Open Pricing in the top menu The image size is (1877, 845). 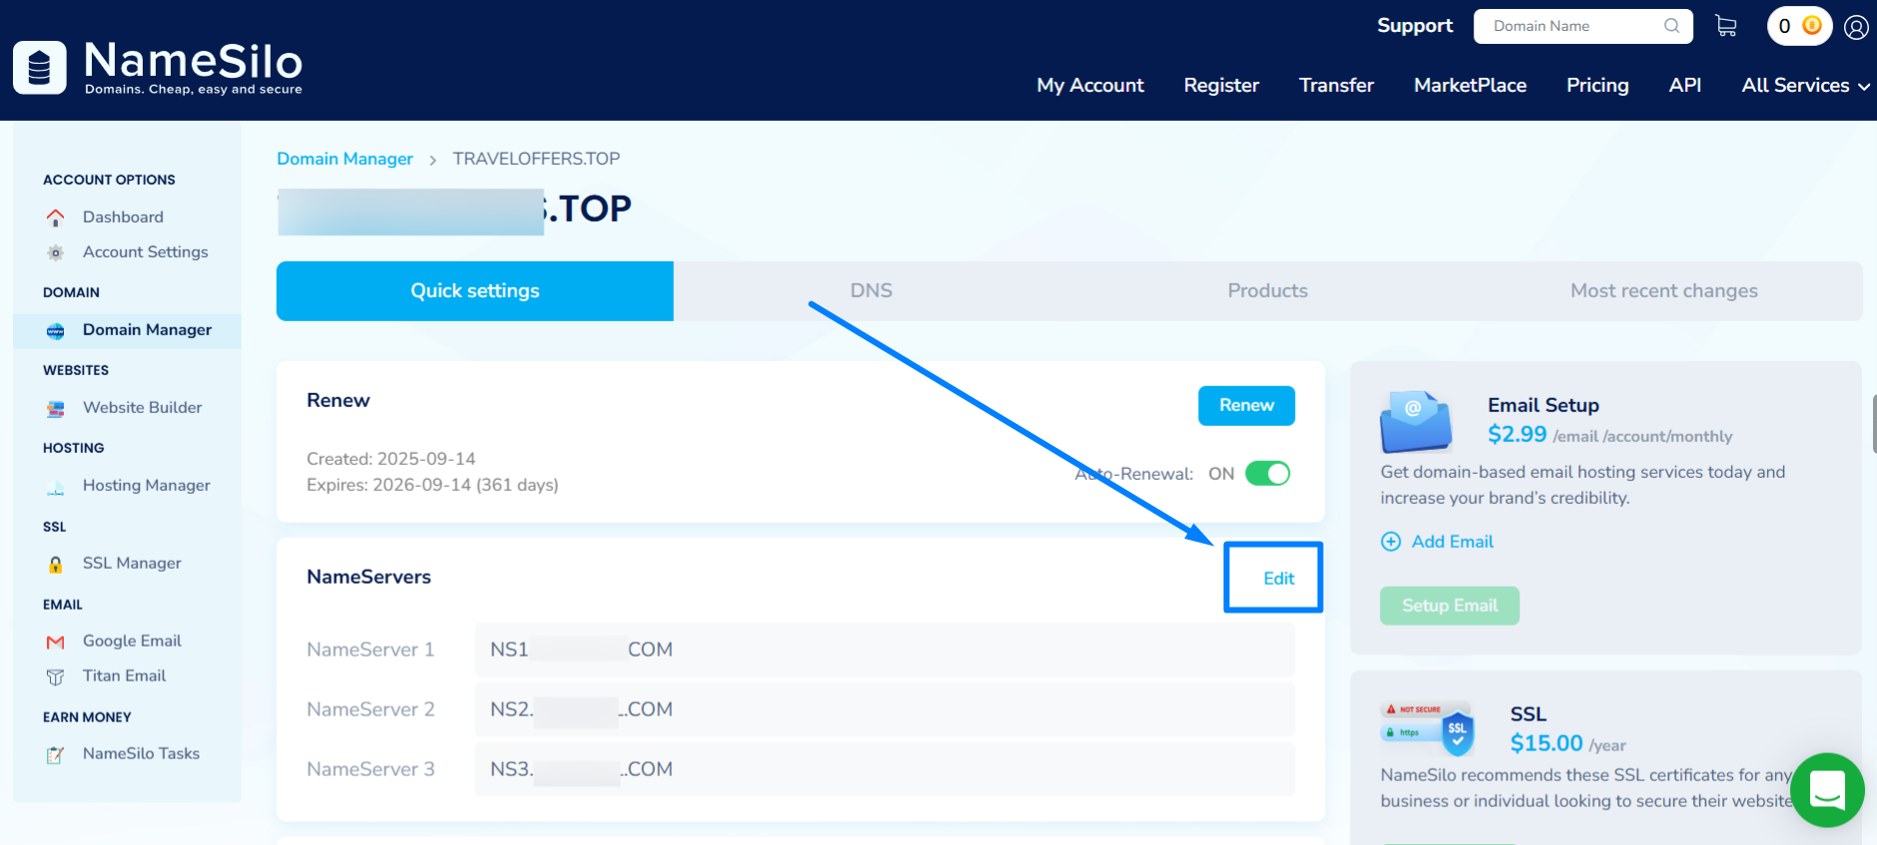pyautogui.click(x=1596, y=86)
